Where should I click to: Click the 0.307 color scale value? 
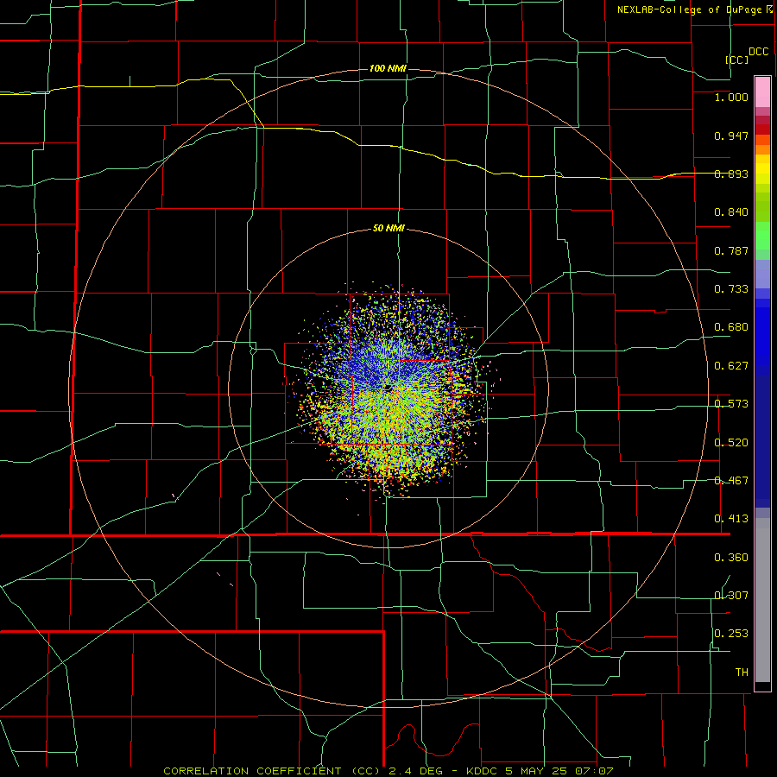pyautogui.click(x=731, y=596)
